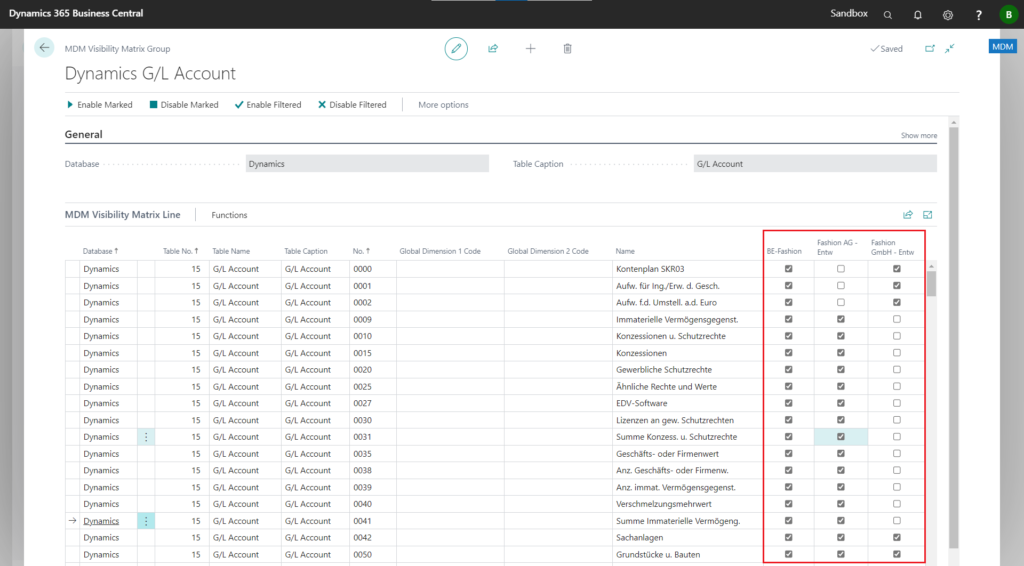This screenshot has width=1024, height=566.
Task: Open More options menu
Action: coord(443,105)
